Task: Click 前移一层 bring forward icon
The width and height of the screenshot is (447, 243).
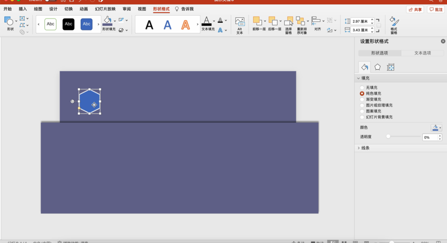Action: pos(257,21)
